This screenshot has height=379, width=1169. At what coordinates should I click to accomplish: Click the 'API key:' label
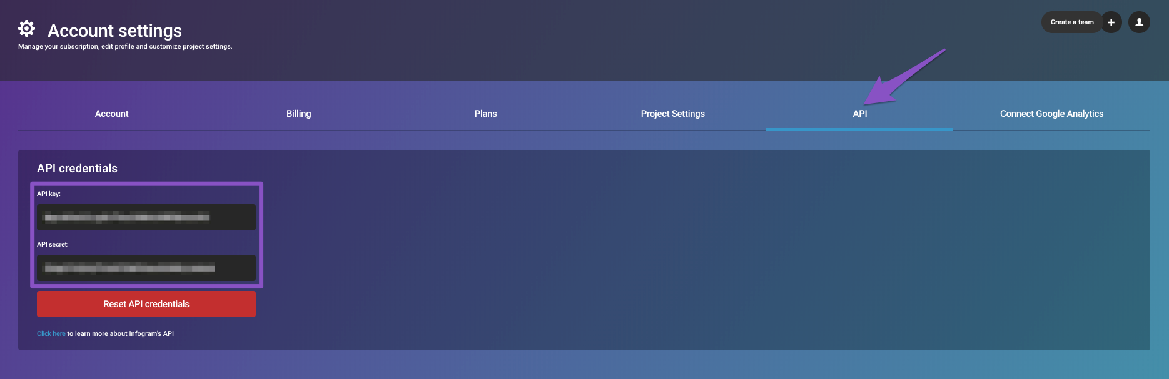click(x=49, y=194)
